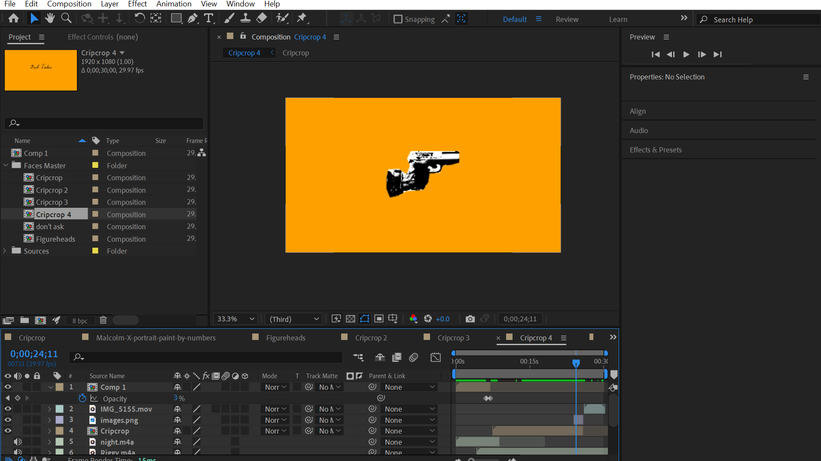The image size is (821, 461).
Task: Expand the Sources folder
Action: tap(5, 251)
